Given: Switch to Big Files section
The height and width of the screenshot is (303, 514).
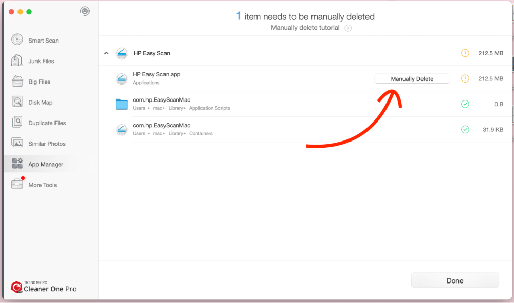Looking at the screenshot, I should coord(40,82).
